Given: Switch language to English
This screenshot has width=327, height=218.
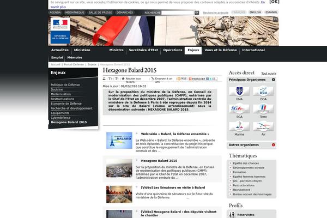Looking at the screenshot, I should [x=255, y=13].
